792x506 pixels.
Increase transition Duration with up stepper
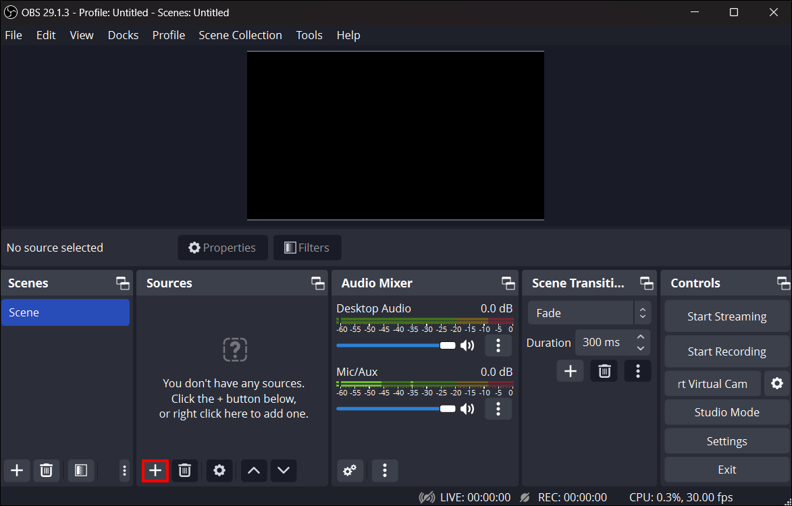click(641, 337)
